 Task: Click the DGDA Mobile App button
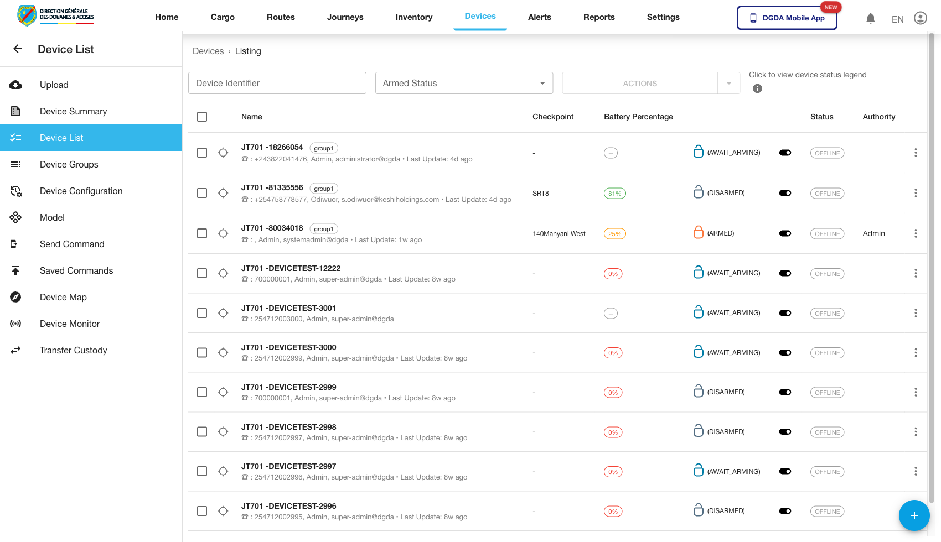coord(787,18)
